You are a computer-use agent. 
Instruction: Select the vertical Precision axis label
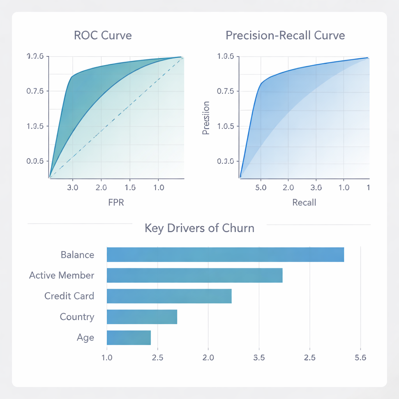tap(207, 118)
